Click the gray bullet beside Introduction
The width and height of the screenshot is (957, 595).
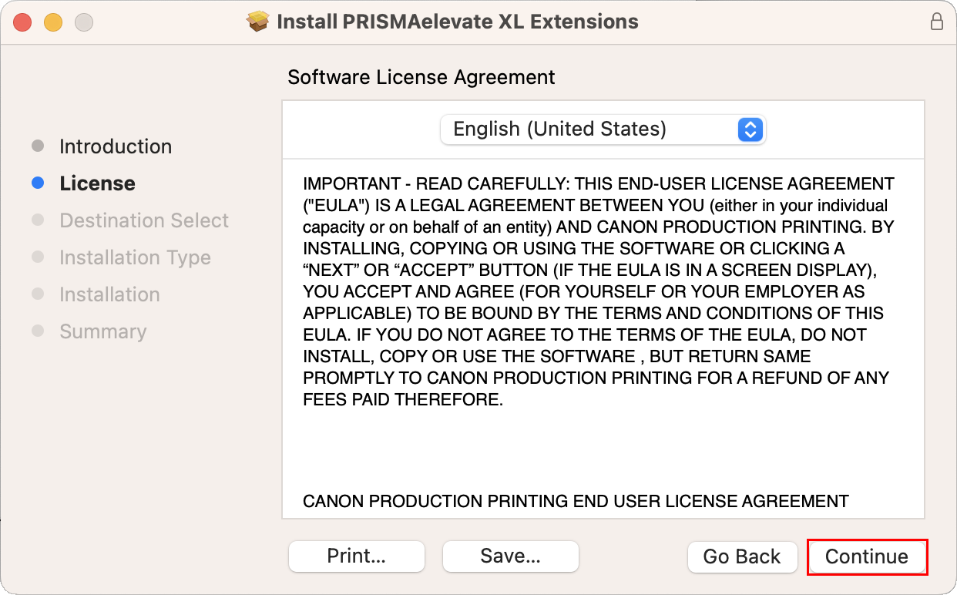[38, 146]
